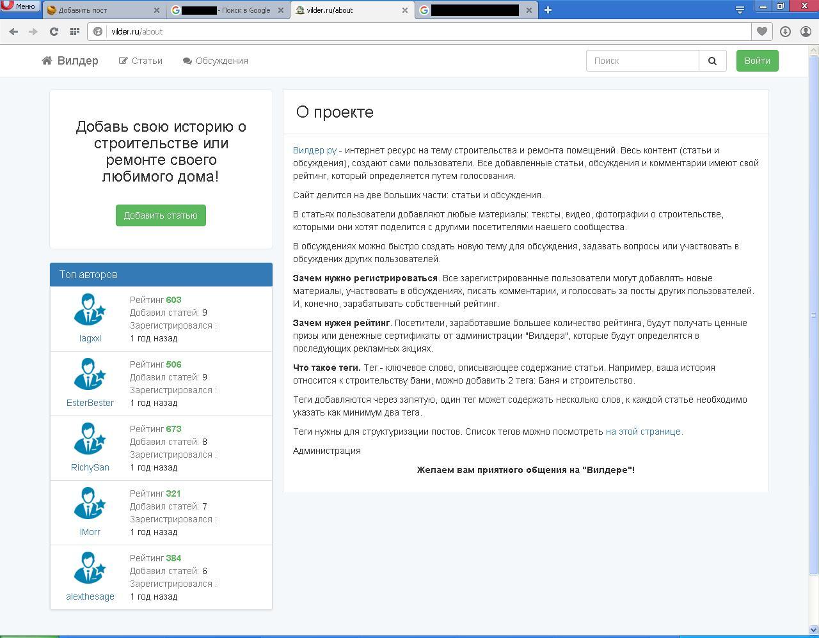Bookmark page with the heart icon
The width and height of the screenshot is (819, 638).
(761, 31)
